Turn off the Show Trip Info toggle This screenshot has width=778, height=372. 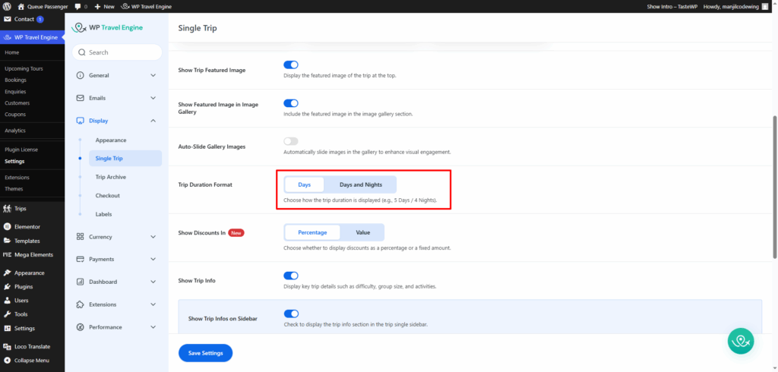click(291, 276)
